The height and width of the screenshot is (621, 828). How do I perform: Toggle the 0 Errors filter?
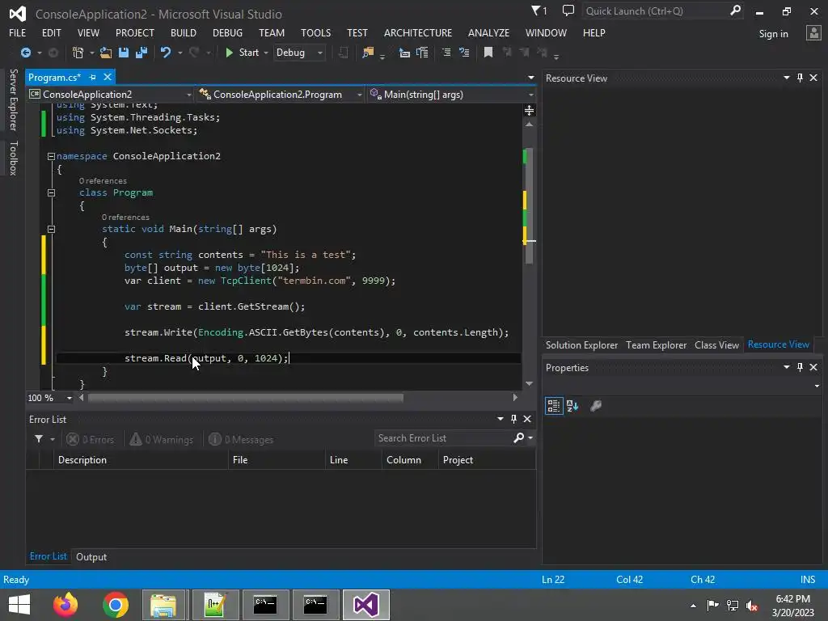91,439
